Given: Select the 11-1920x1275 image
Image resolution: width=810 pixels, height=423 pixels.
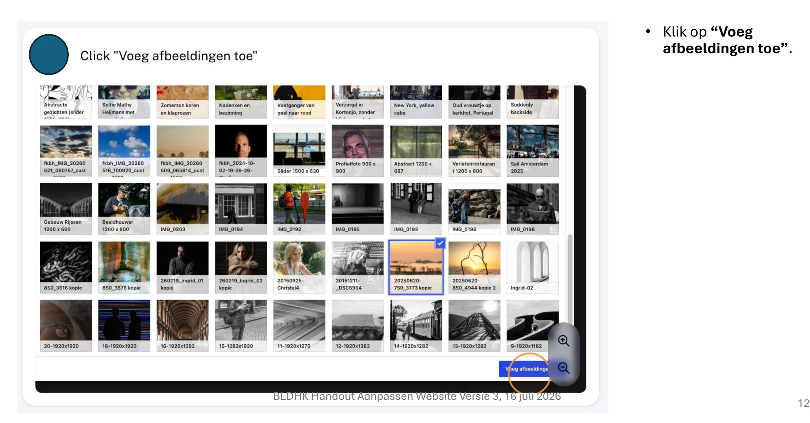Looking at the screenshot, I should coord(299,326).
